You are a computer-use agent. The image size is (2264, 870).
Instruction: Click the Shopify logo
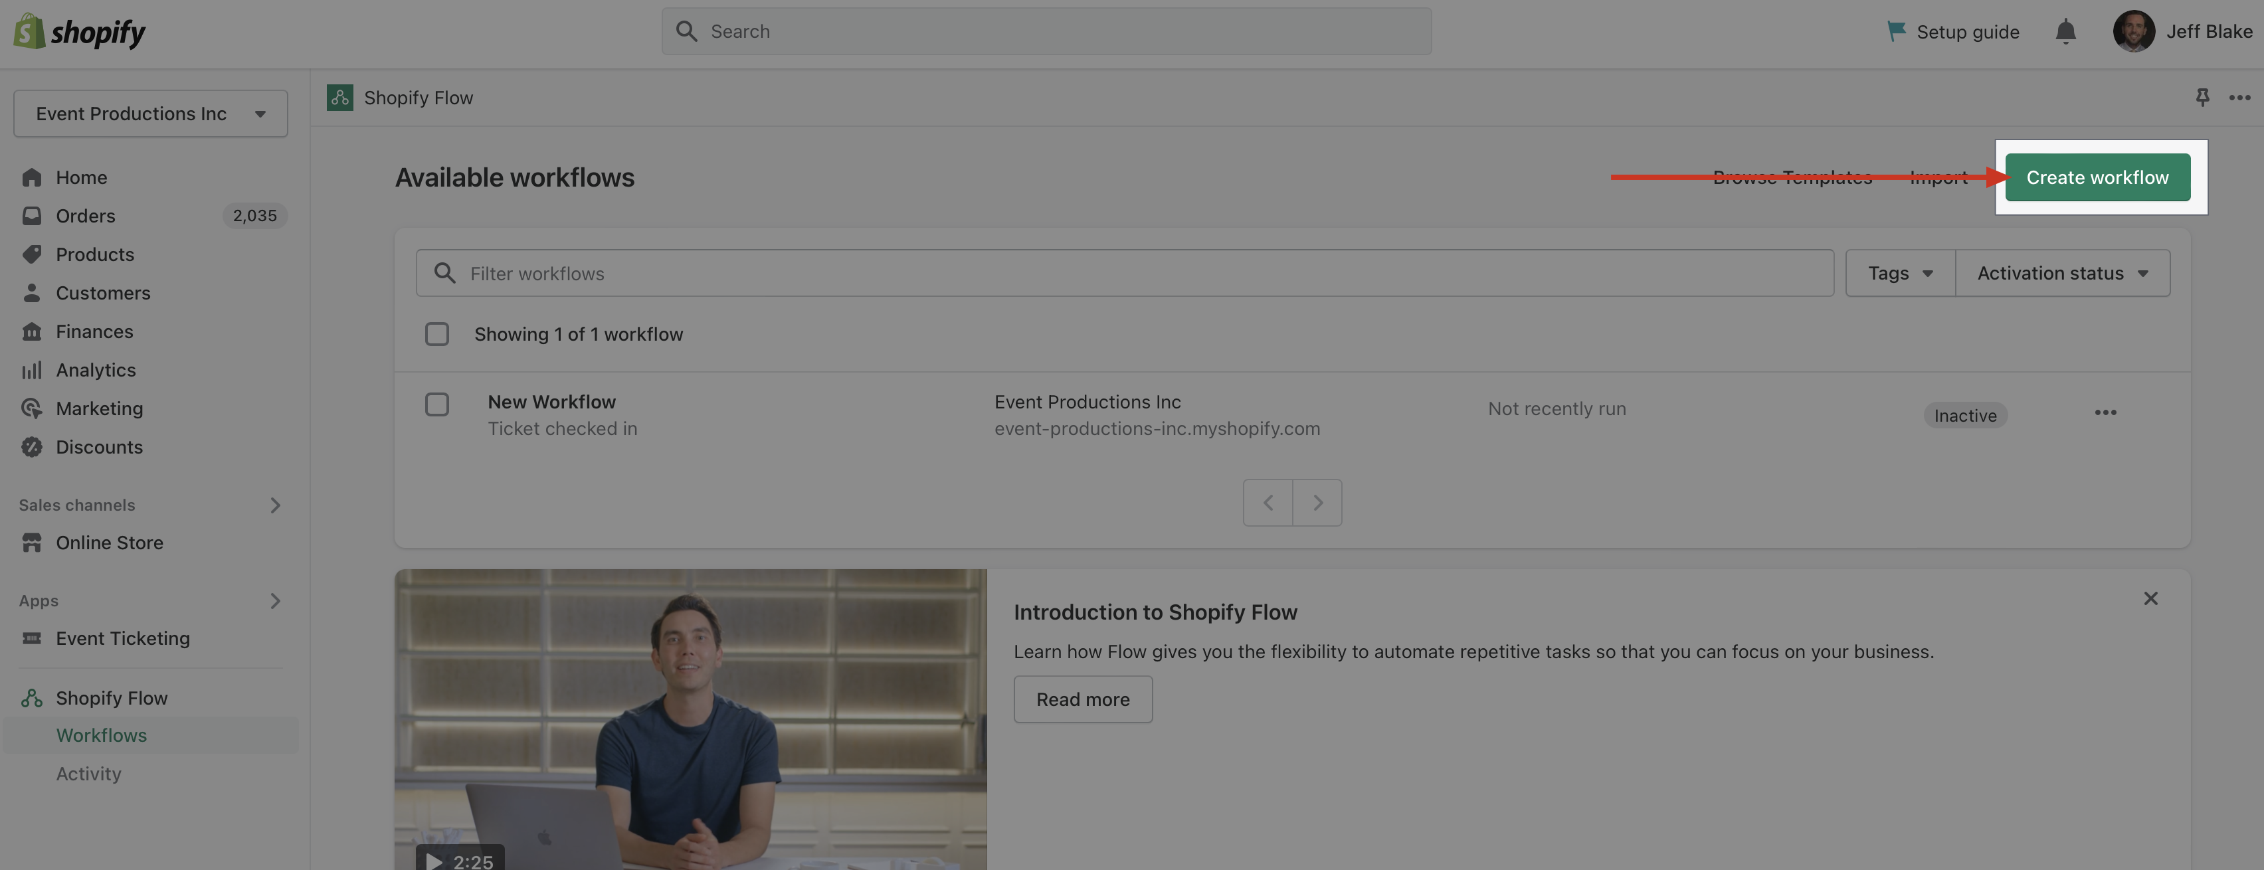(79, 32)
